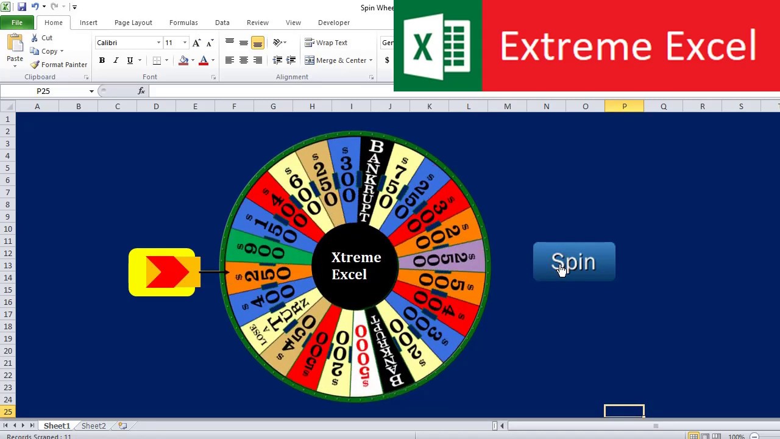Image resolution: width=780 pixels, height=439 pixels.
Task: Open the Formulas ribbon tab
Action: (x=183, y=23)
